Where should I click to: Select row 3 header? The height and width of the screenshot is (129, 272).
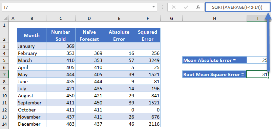tap(4, 46)
